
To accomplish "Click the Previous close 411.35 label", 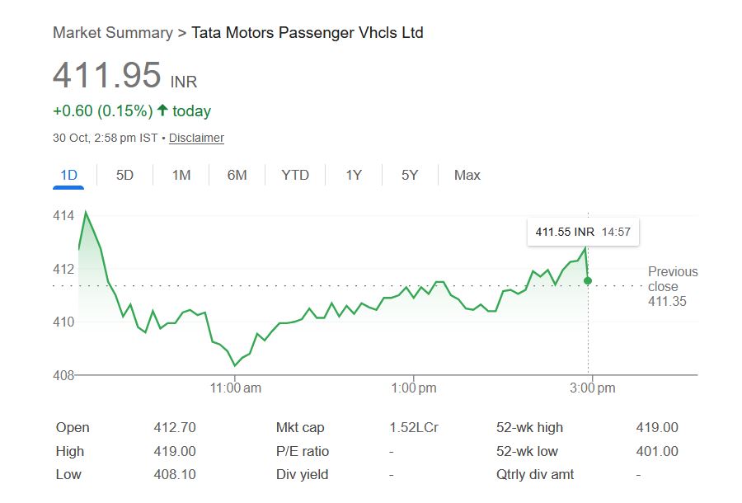I will (672, 286).
